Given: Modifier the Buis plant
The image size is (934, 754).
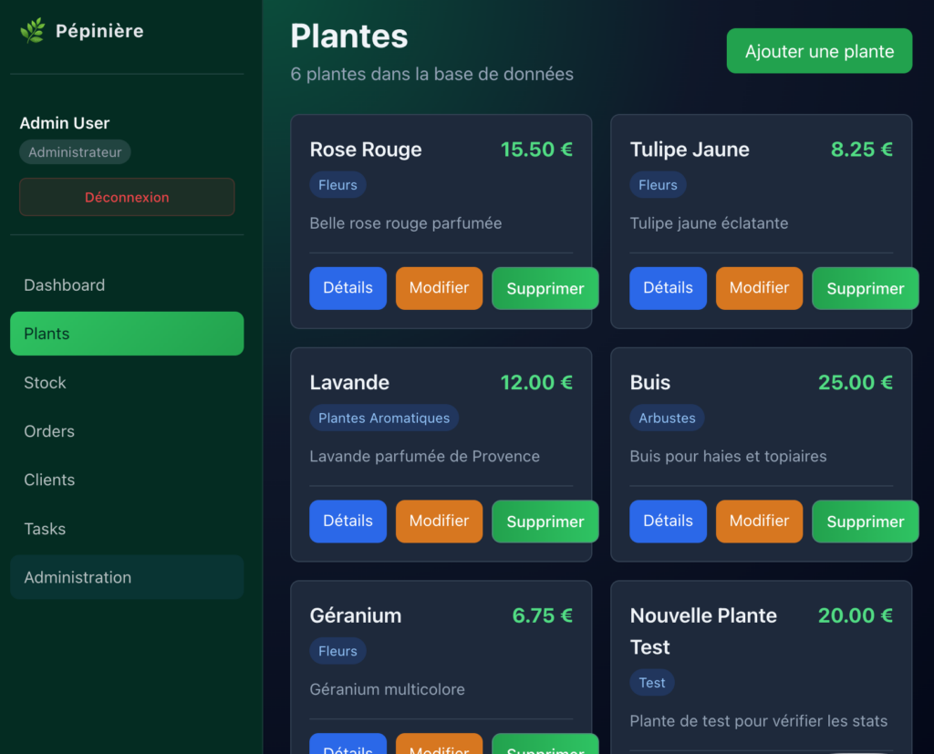Looking at the screenshot, I should coord(760,522).
